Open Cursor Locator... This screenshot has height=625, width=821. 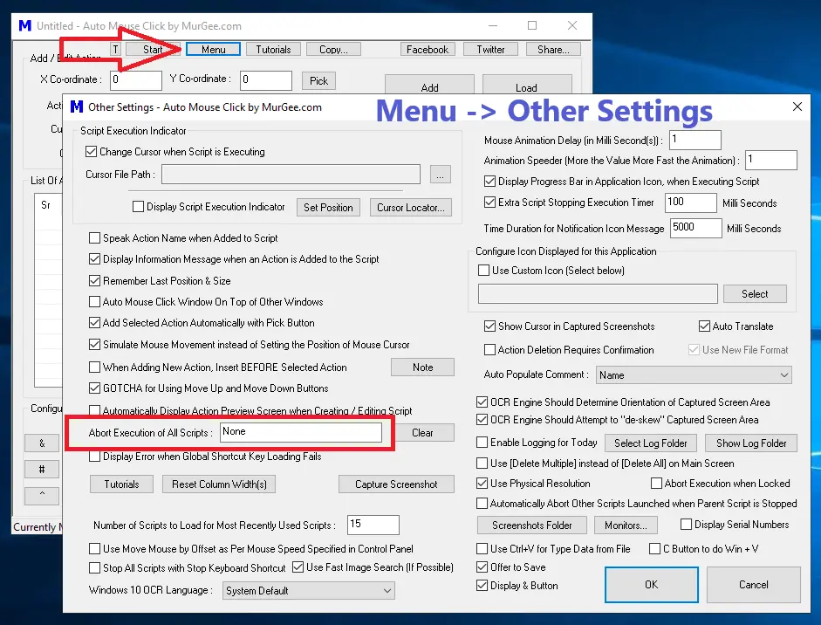pyautogui.click(x=410, y=208)
